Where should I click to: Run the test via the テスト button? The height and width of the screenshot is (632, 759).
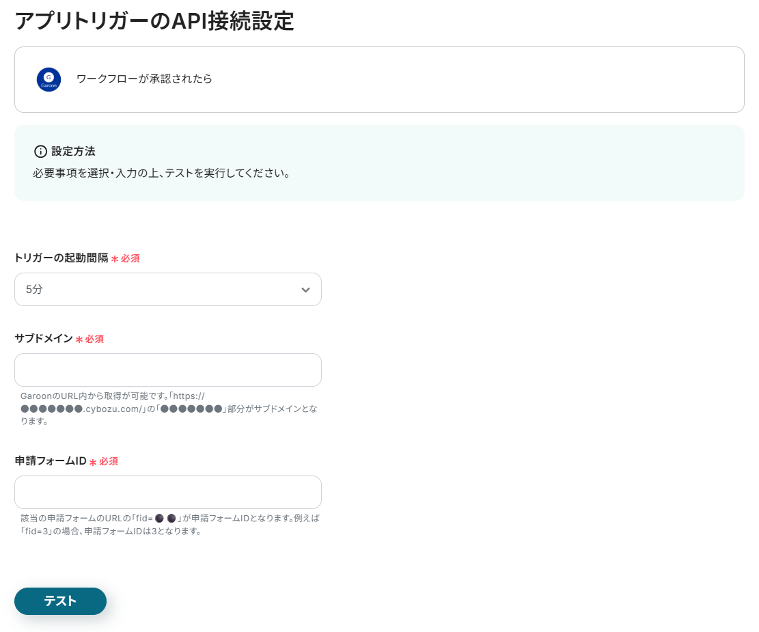(x=60, y=601)
